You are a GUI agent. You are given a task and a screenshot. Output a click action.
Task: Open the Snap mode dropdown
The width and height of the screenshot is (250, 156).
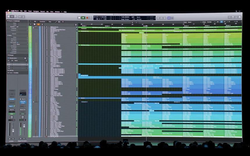coord(190,22)
